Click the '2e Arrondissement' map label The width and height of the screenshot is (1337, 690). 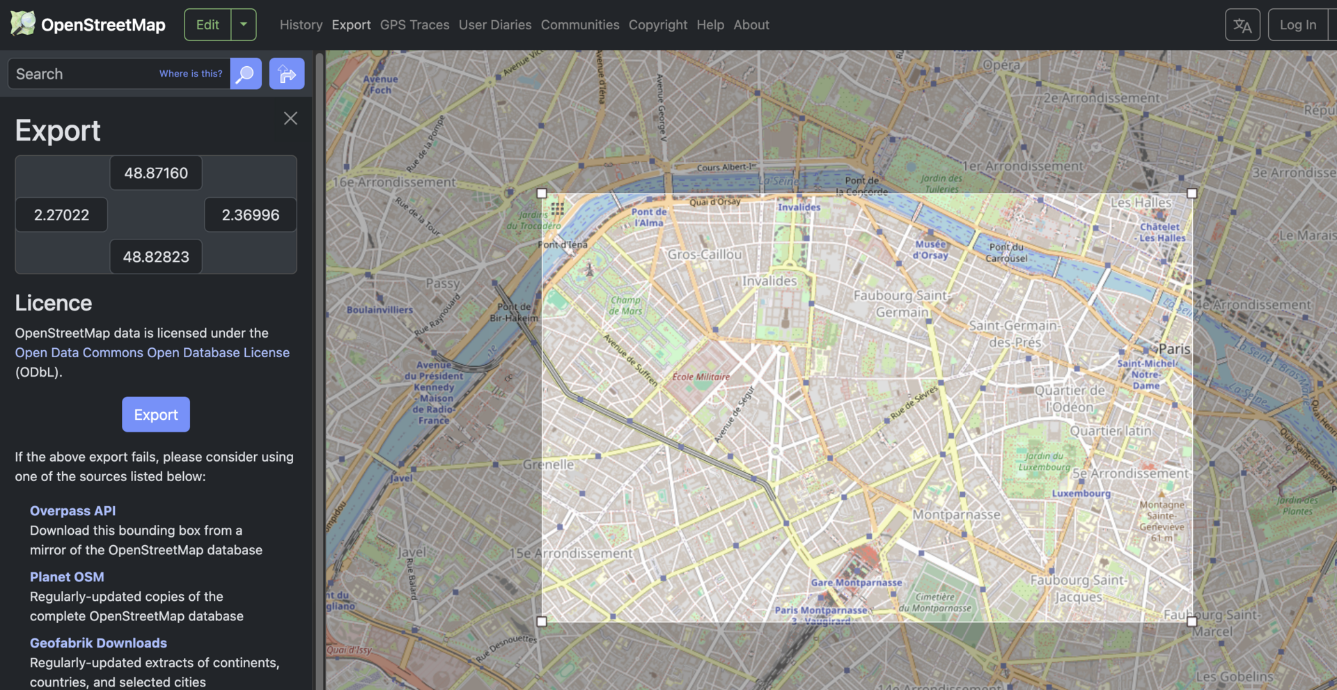pos(1102,98)
